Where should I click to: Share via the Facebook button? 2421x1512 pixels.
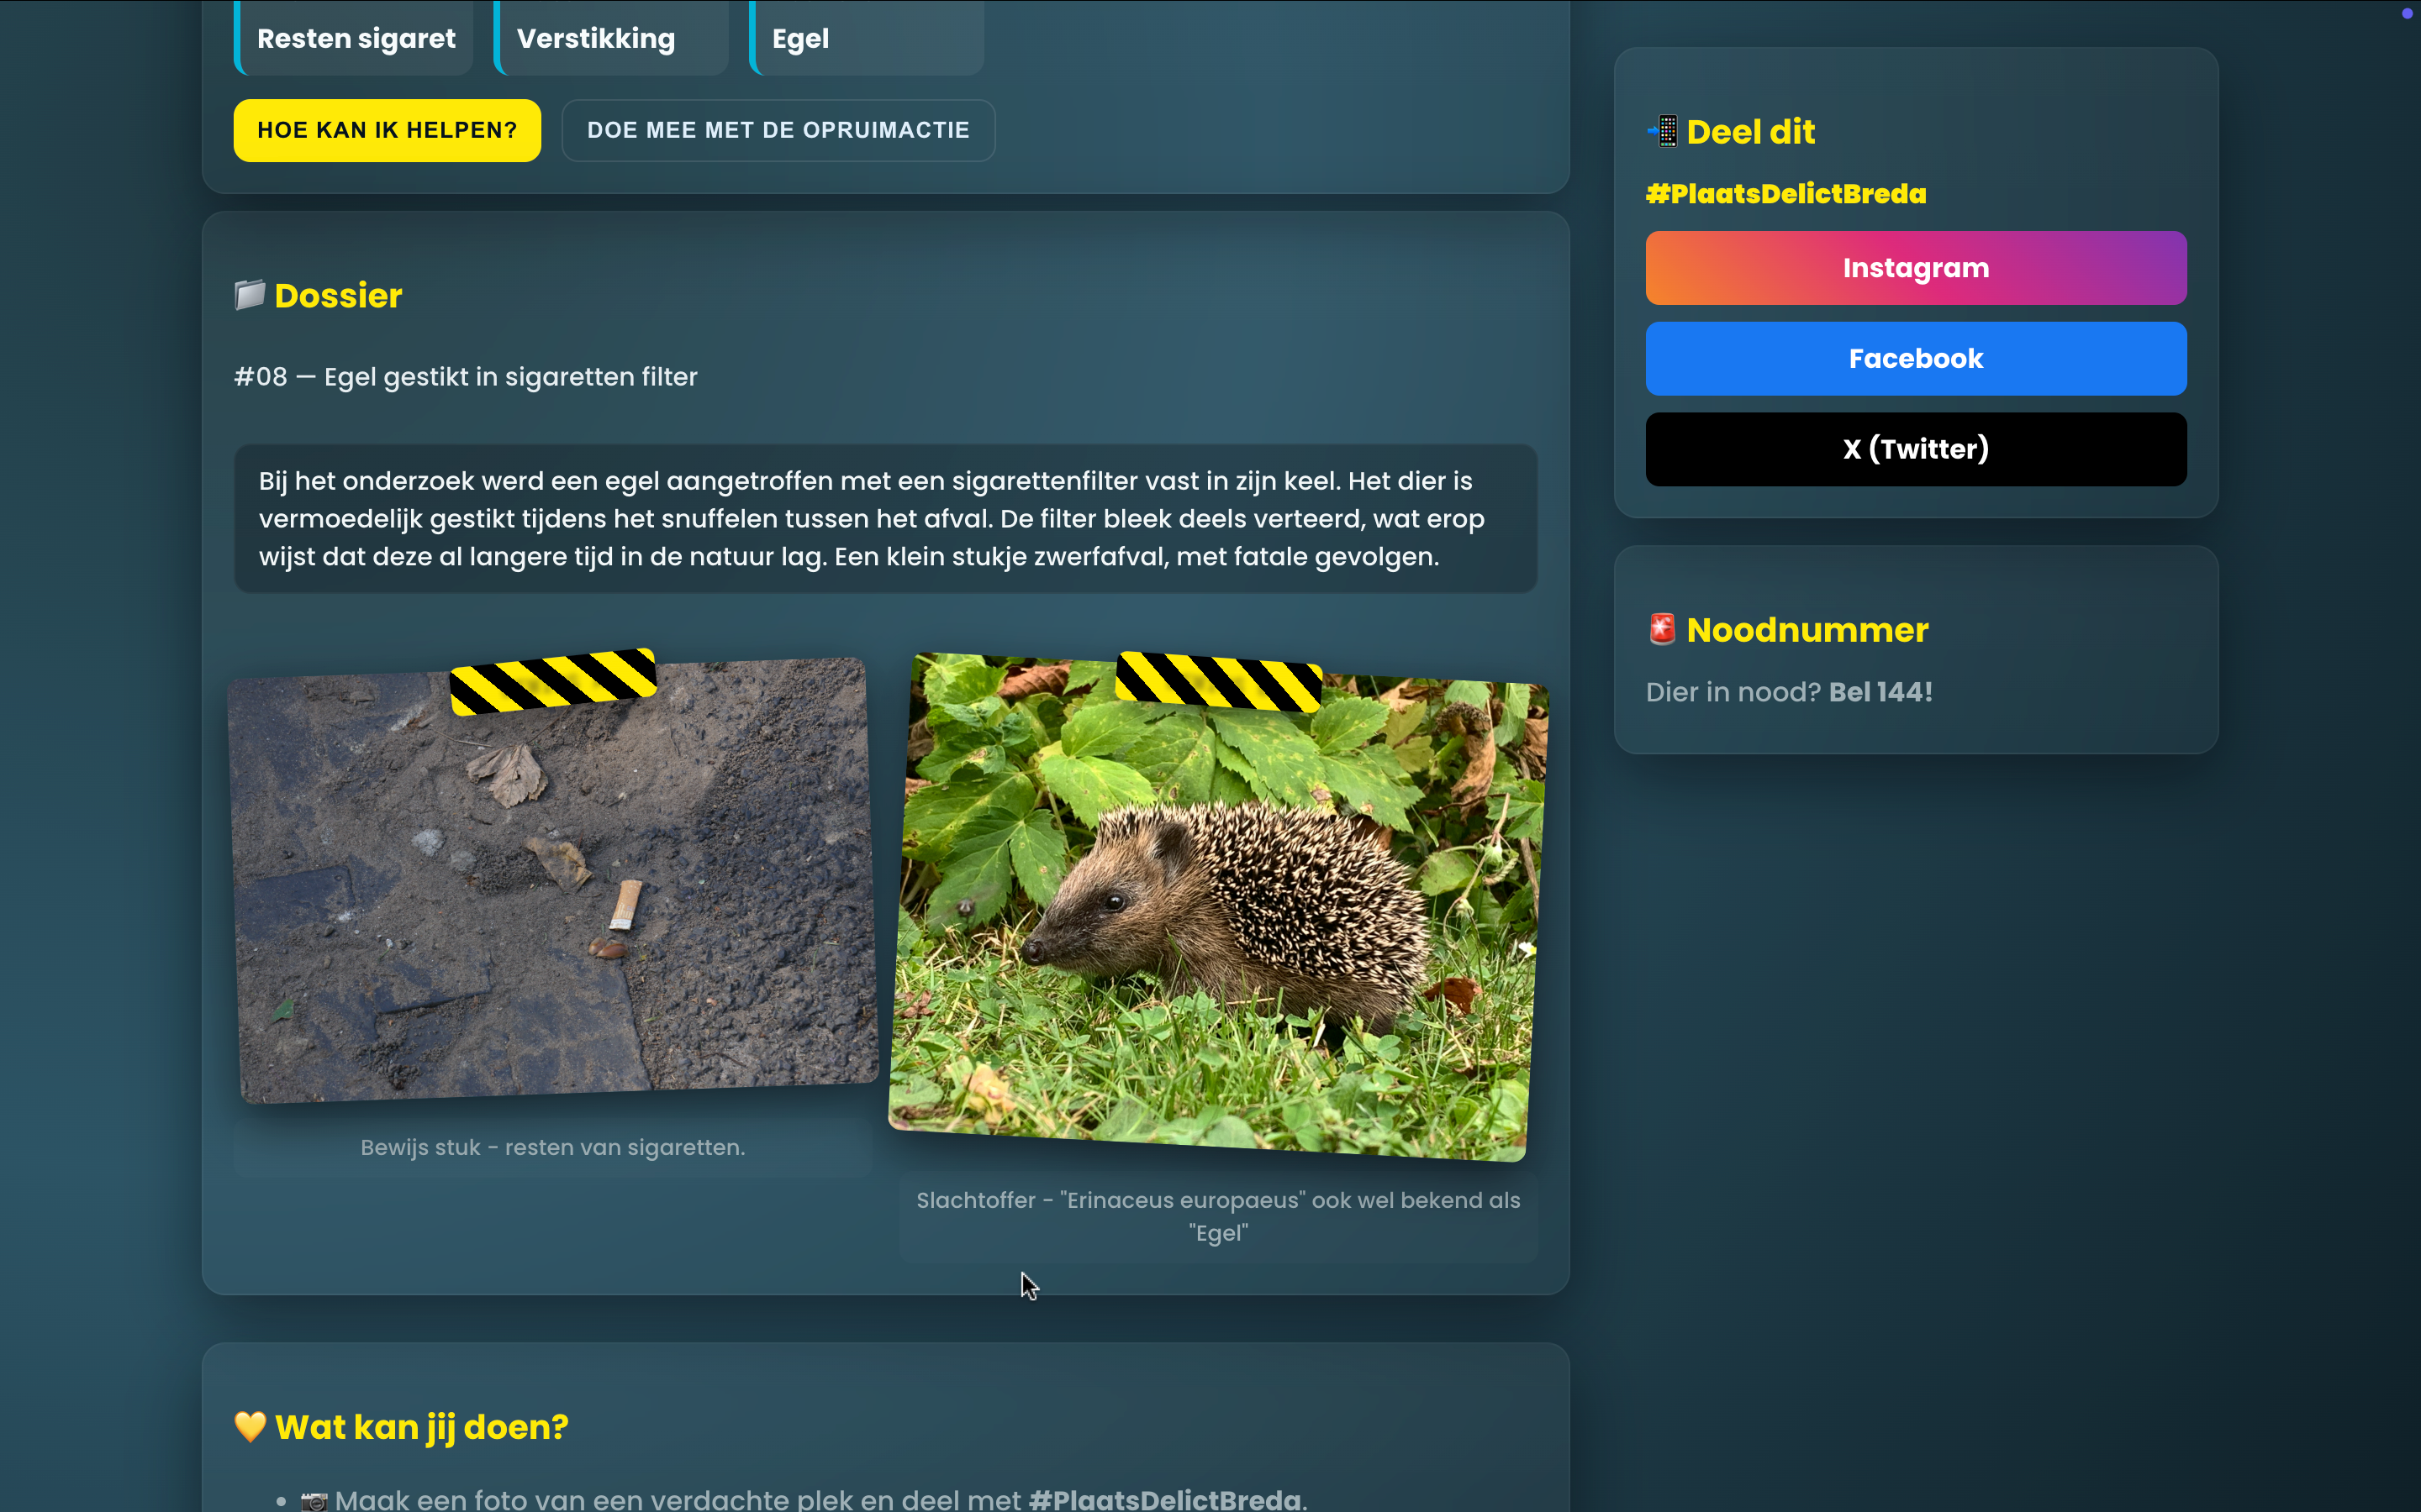(1915, 359)
